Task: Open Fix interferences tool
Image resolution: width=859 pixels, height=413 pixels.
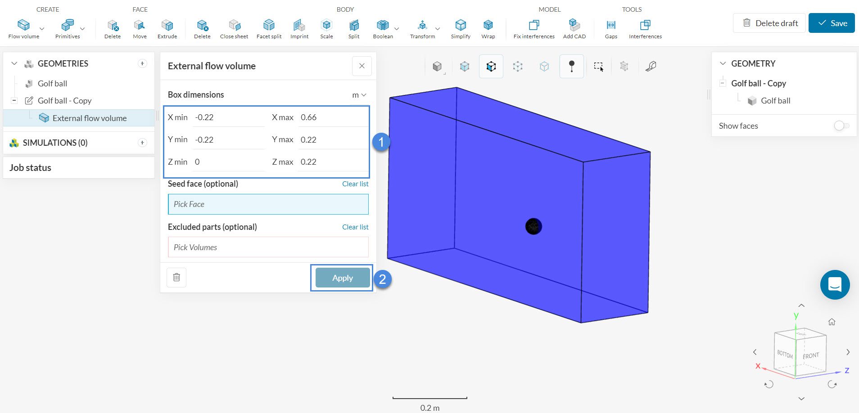Action: pyautogui.click(x=534, y=29)
